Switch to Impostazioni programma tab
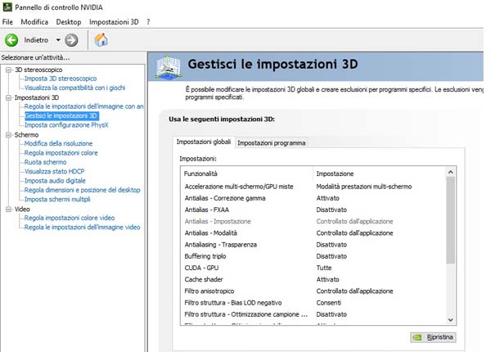Screen dimensions: 491x352 tap(271, 142)
